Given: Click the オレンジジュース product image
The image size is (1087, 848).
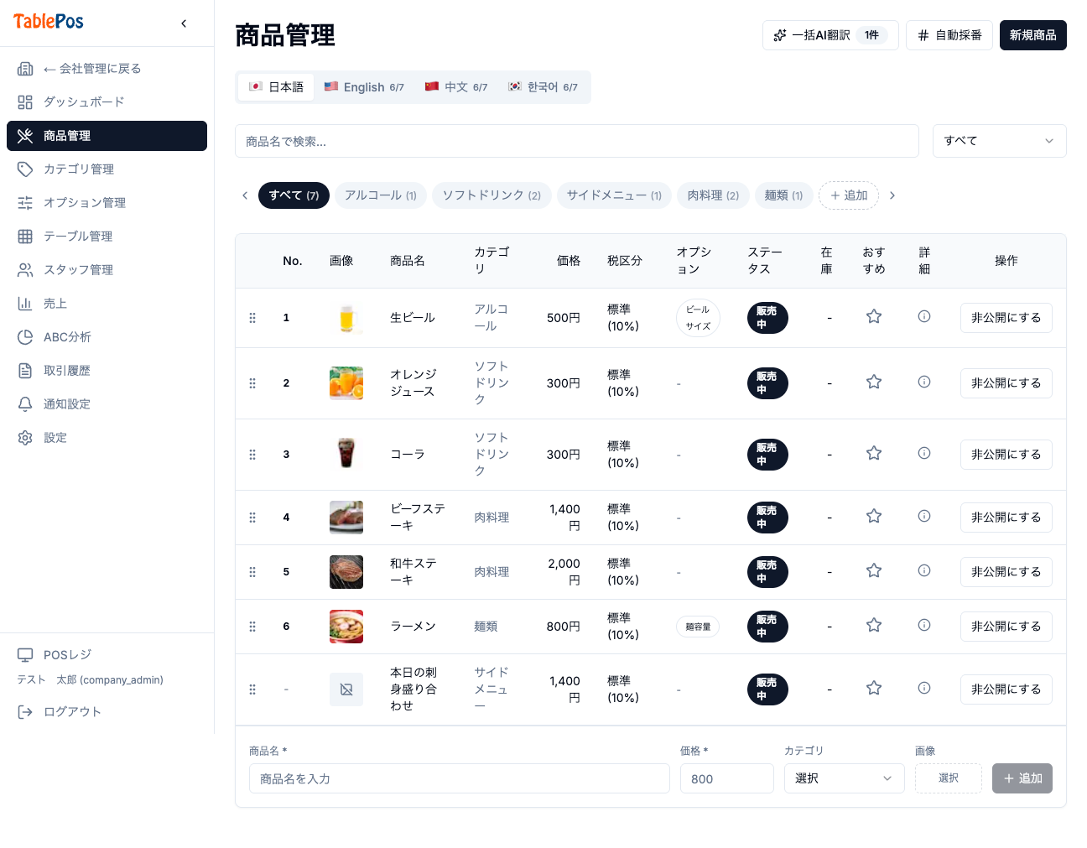Looking at the screenshot, I should 346,383.
